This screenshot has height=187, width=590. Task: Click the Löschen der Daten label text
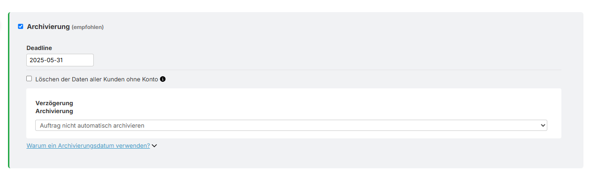tap(97, 79)
